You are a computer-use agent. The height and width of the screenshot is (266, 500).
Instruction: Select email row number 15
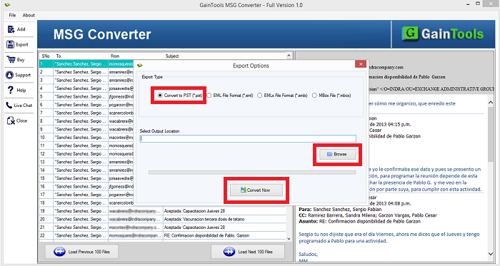click(x=86, y=178)
